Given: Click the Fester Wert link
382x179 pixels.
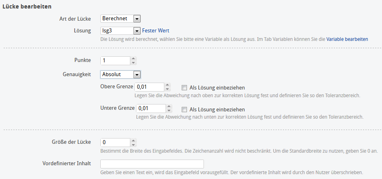Looking at the screenshot, I should click(x=155, y=31).
